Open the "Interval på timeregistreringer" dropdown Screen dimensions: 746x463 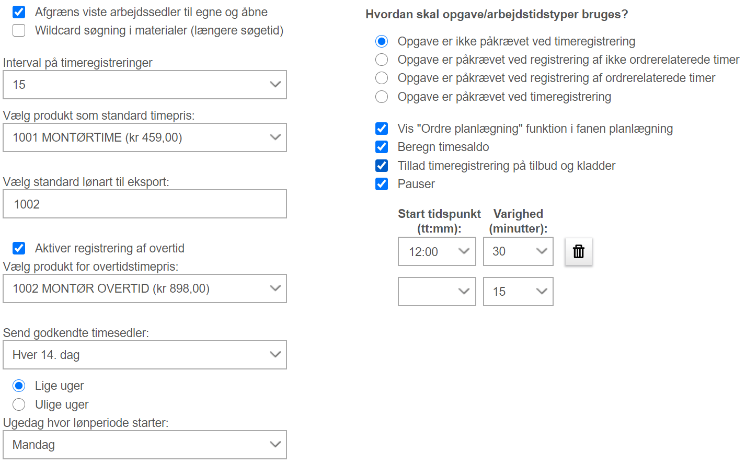pyautogui.click(x=145, y=85)
